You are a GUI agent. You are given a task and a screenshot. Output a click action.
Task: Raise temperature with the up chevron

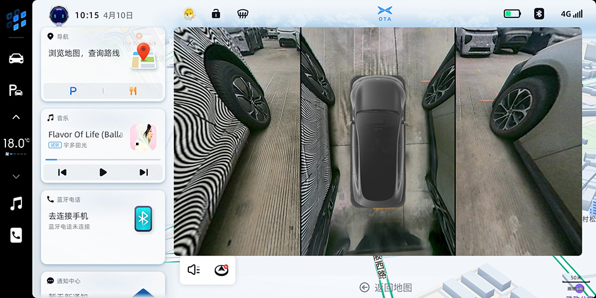16,117
